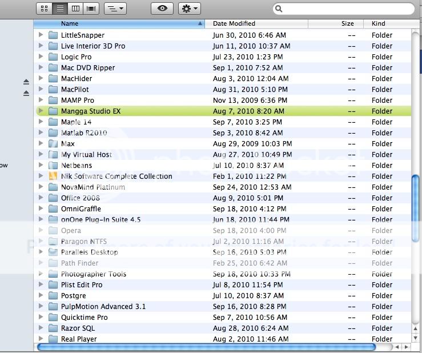Expand the Mac DVD Ripper folder
This screenshot has width=422, height=353.
click(41, 67)
